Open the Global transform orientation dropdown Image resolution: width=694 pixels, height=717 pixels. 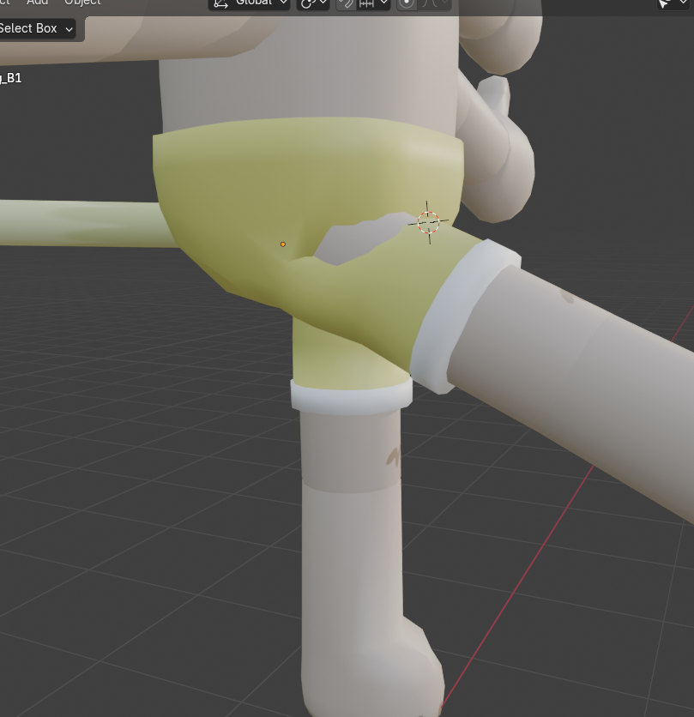point(250,3)
